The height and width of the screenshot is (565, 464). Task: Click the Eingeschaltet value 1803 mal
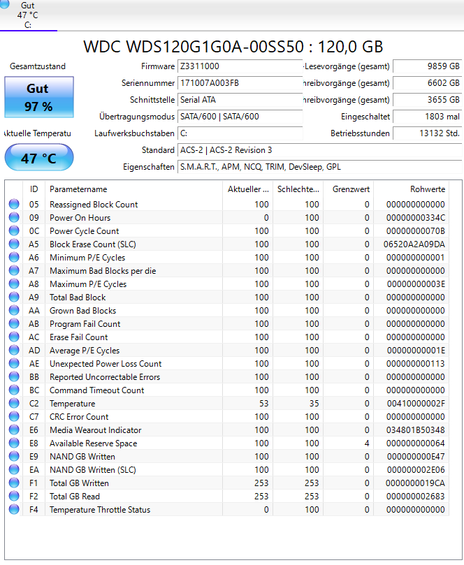(427, 117)
